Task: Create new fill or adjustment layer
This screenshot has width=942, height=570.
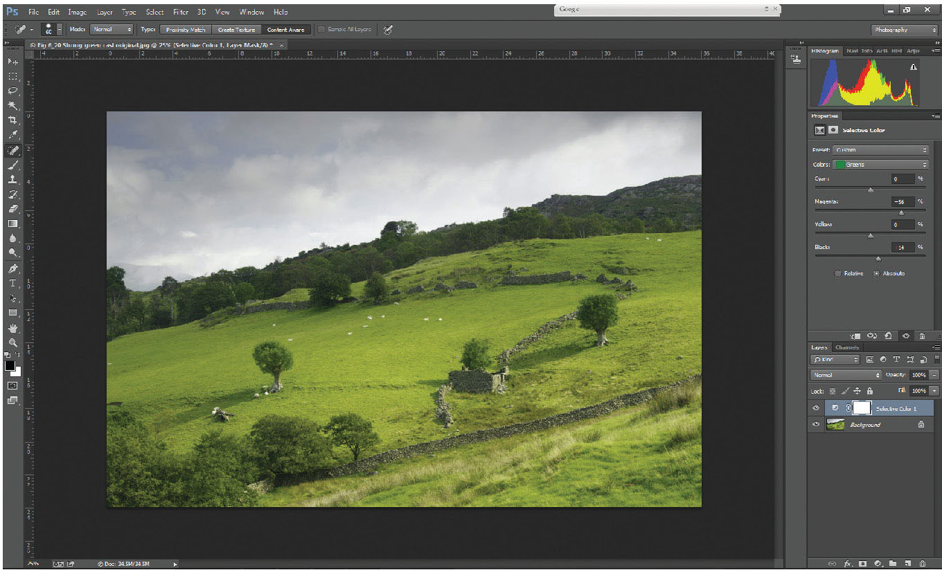Action: [x=878, y=564]
